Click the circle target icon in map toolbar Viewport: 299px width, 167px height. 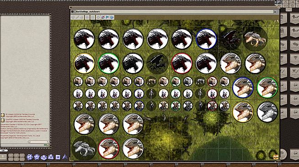click(x=98, y=17)
